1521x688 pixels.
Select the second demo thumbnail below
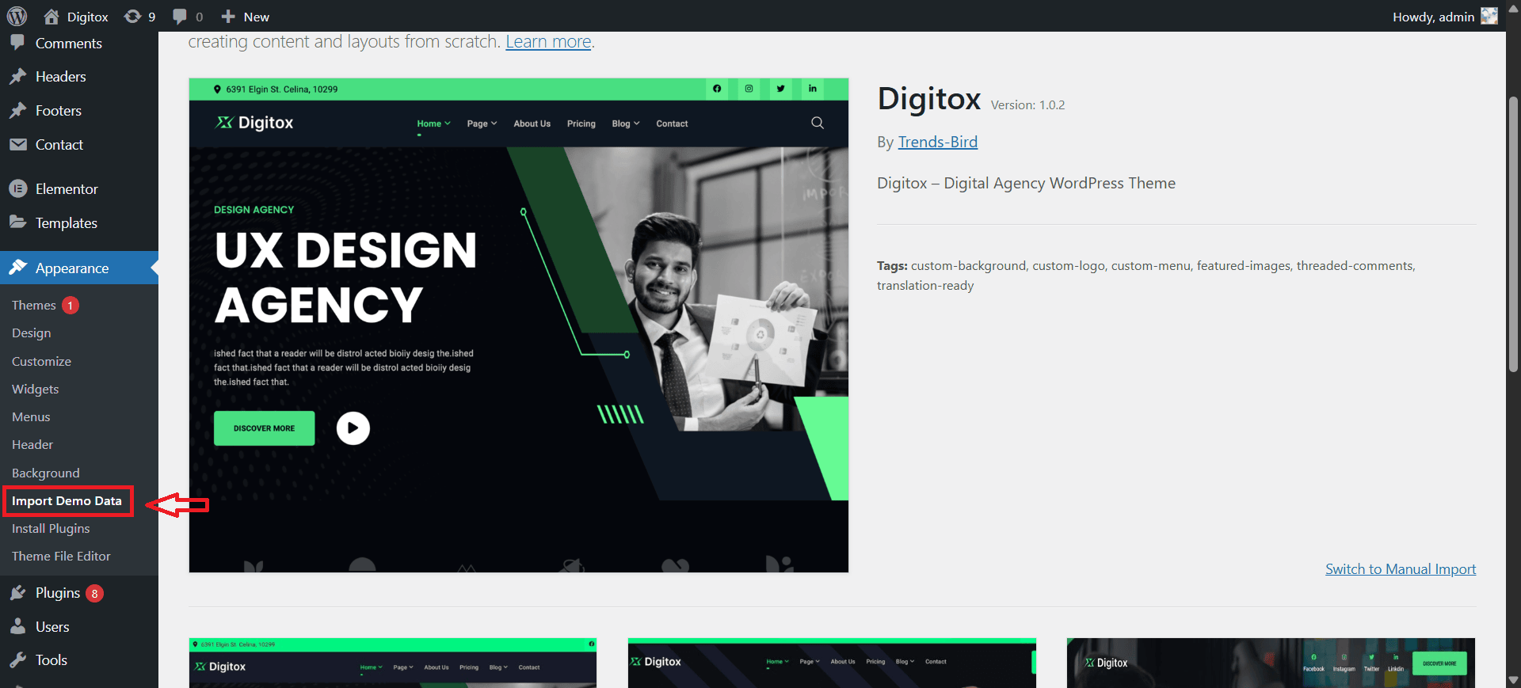pyautogui.click(x=832, y=663)
